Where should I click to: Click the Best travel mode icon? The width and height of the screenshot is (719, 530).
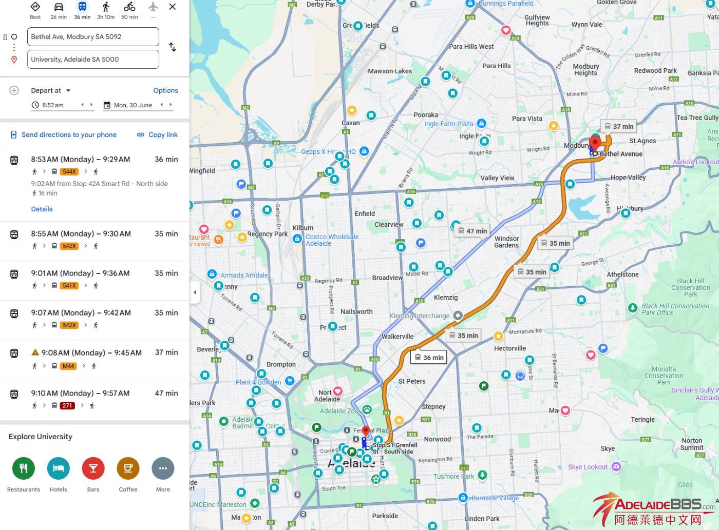point(35,7)
